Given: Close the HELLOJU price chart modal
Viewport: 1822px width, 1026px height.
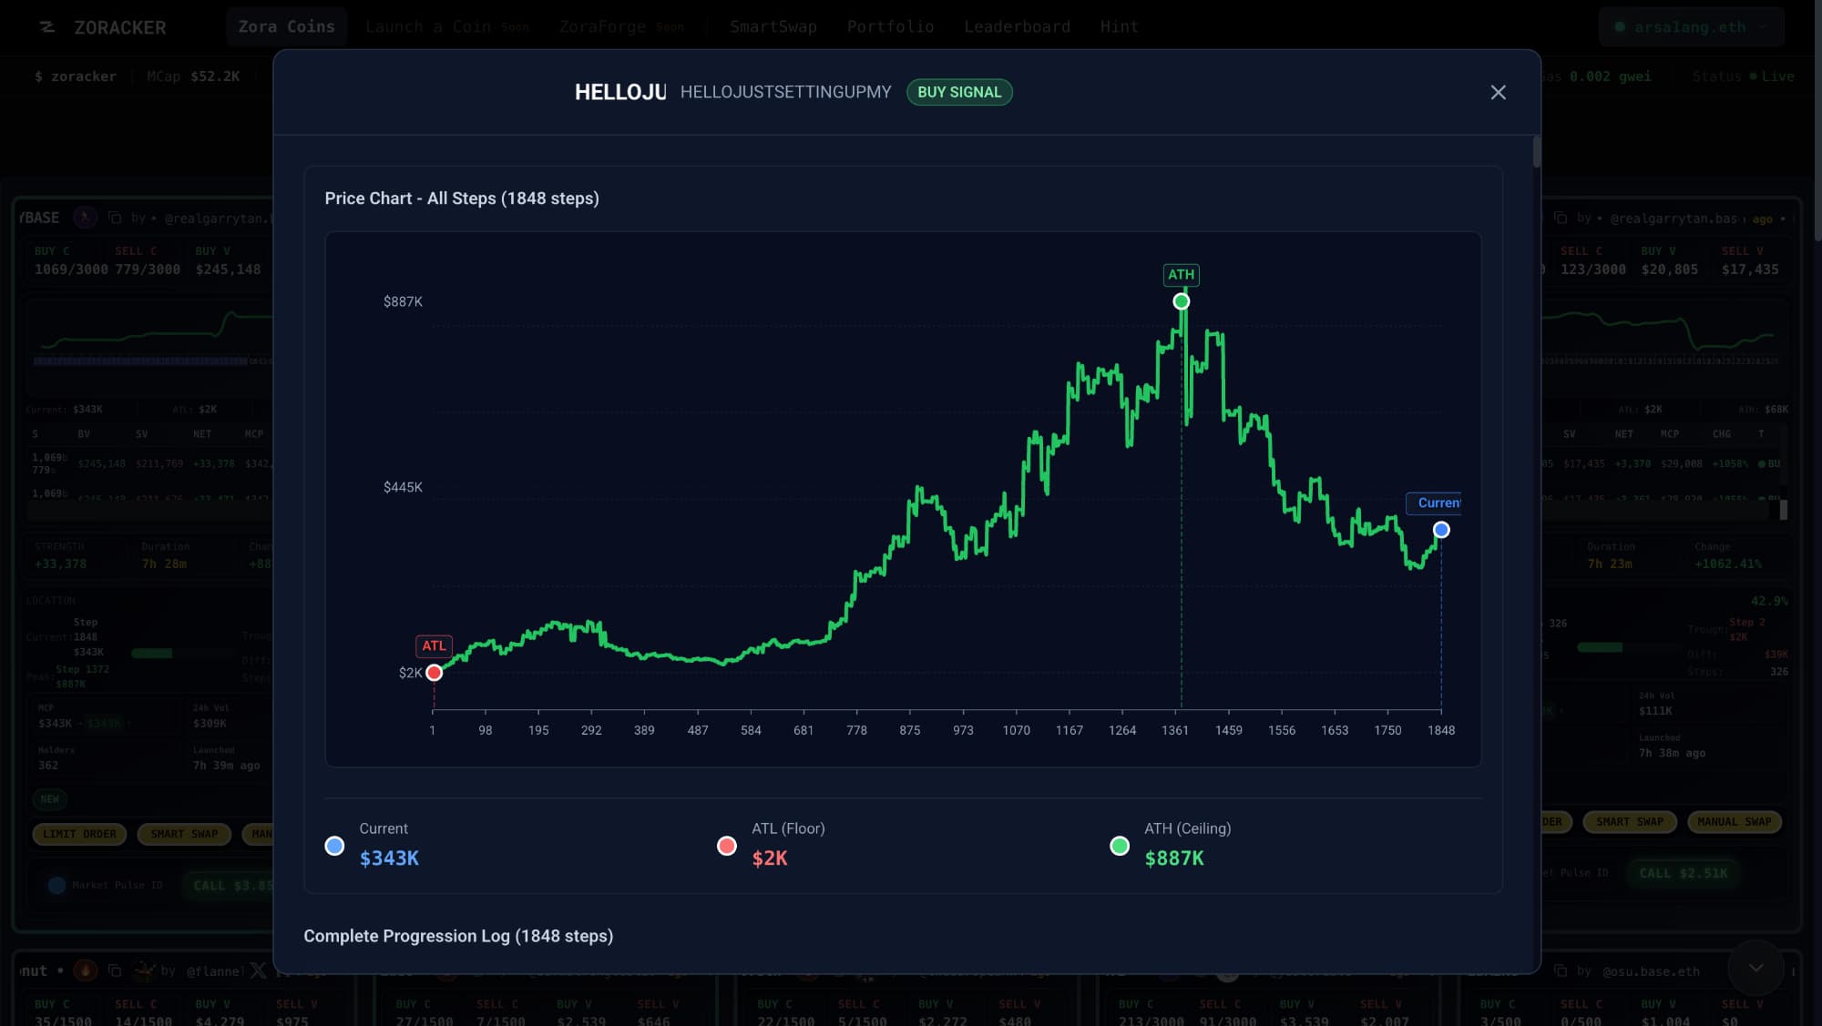Looking at the screenshot, I should (1498, 92).
